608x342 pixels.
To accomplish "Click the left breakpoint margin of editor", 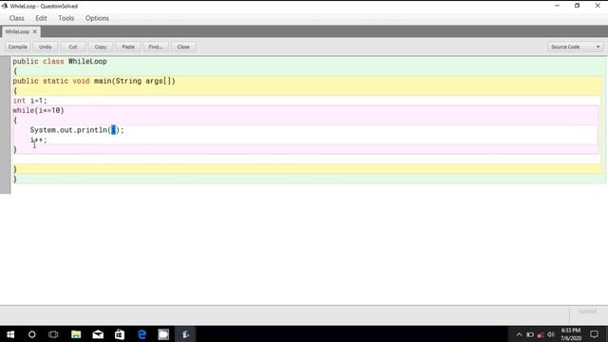I will [x=6, y=124].
